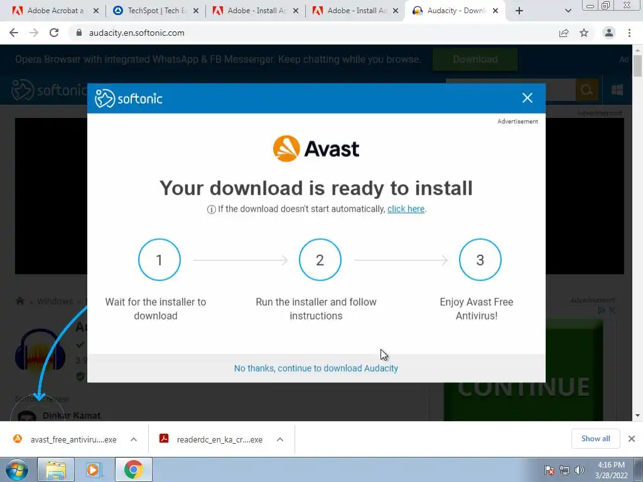
Task: Switch to the second Adobe - Install tab
Action: click(355, 11)
